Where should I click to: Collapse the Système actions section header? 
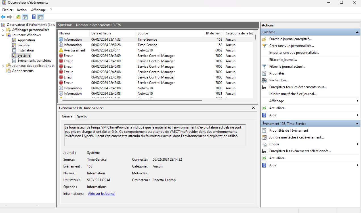coord(357,32)
